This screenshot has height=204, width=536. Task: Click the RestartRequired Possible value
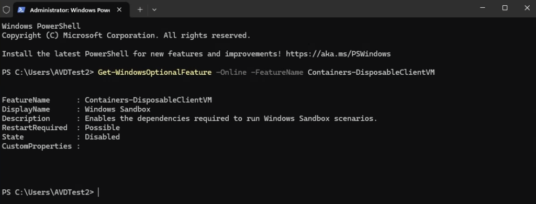click(102, 128)
